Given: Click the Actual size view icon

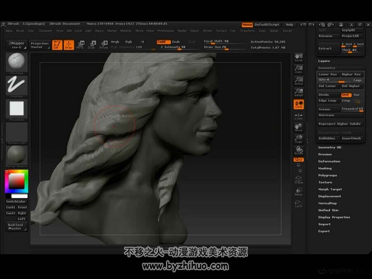Looking at the screenshot, I should click(x=299, y=81).
